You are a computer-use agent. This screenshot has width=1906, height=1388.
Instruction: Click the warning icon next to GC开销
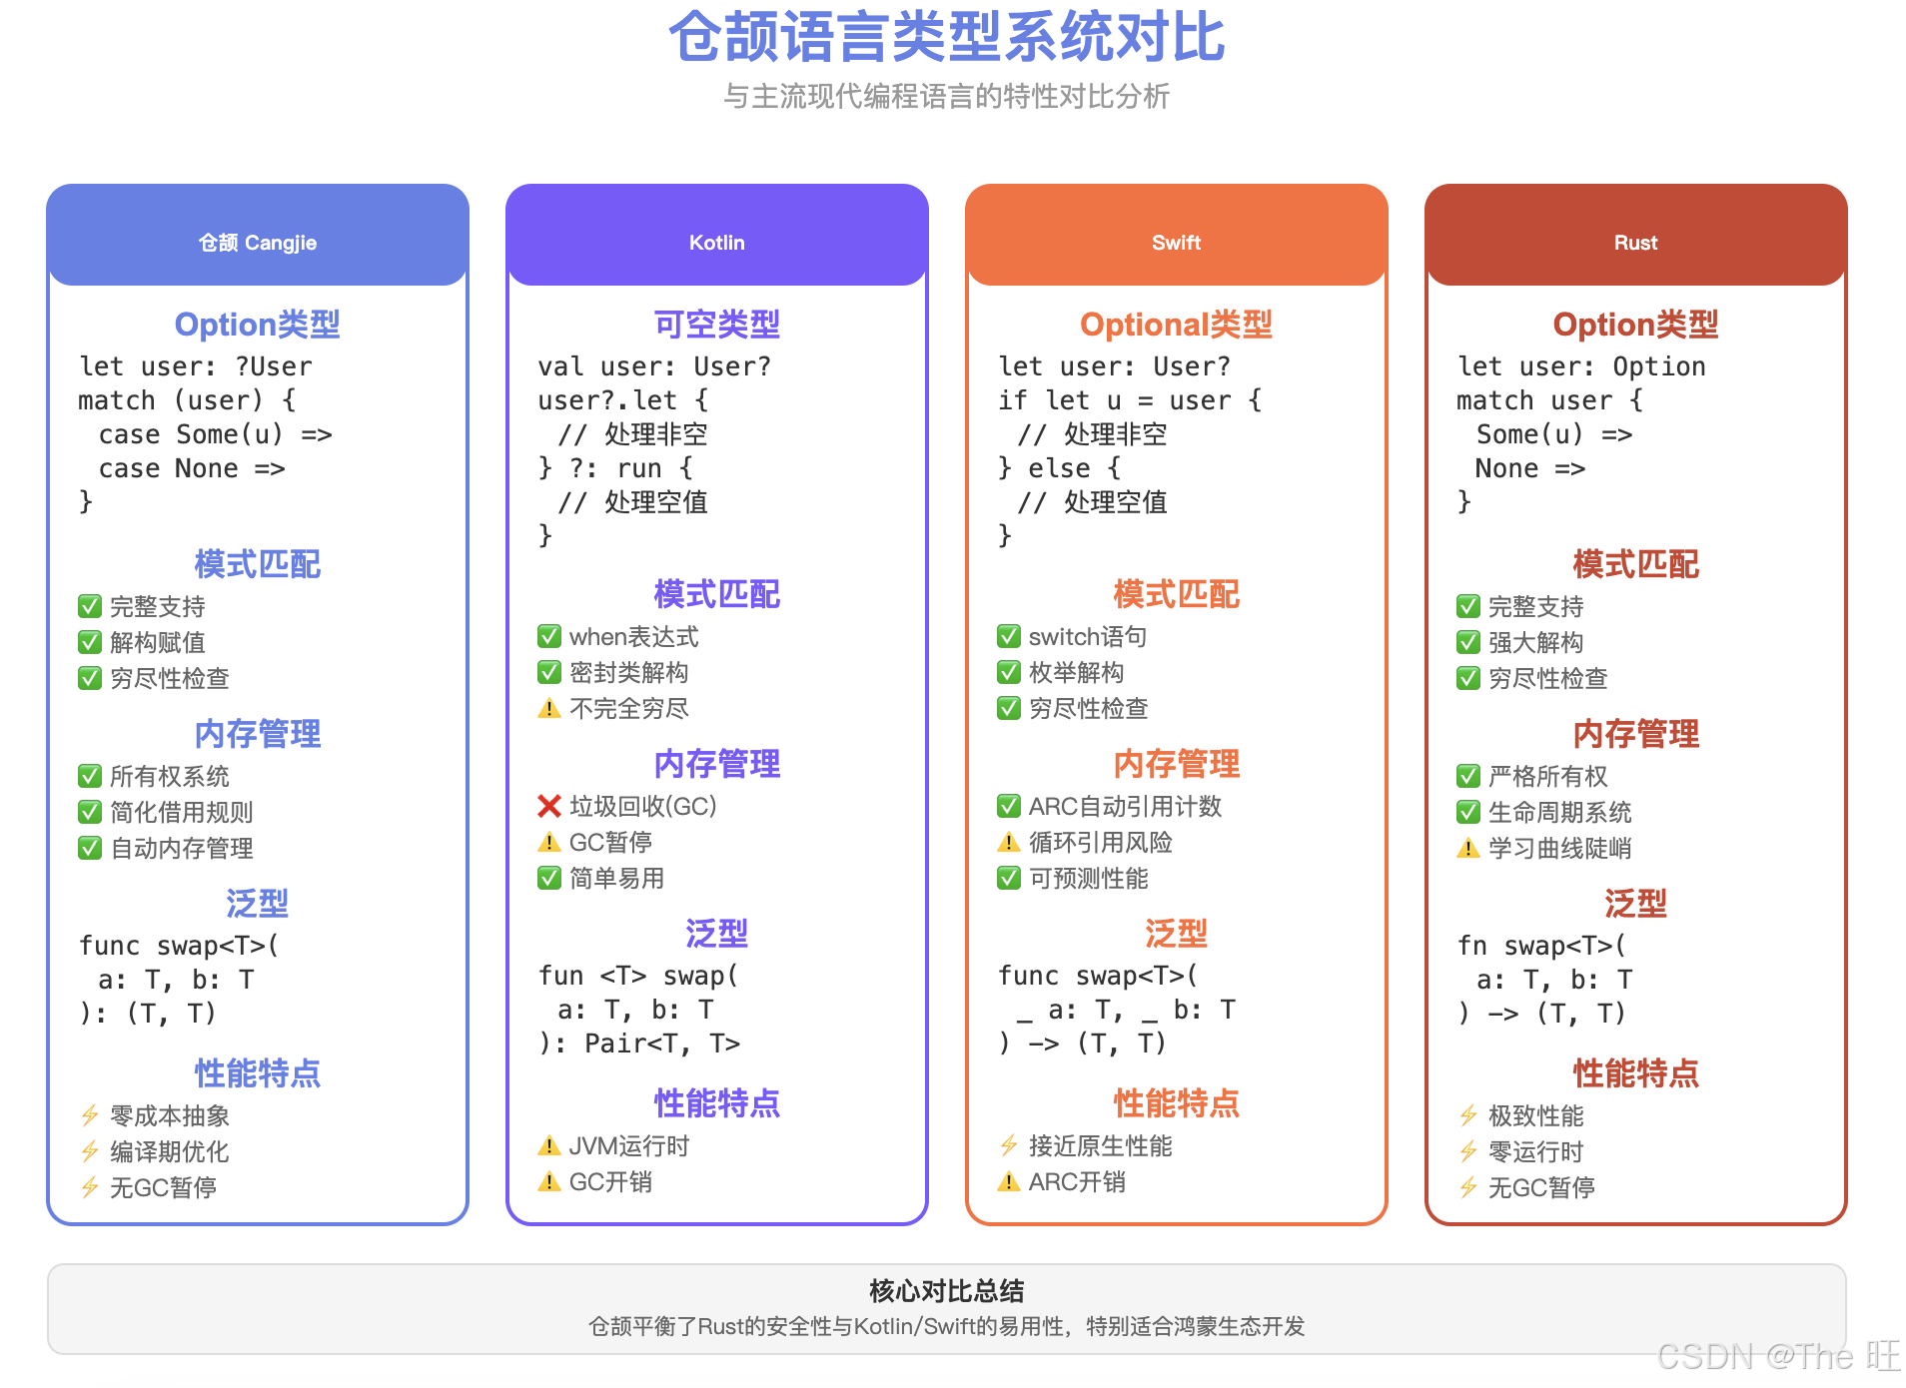(x=549, y=1181)
